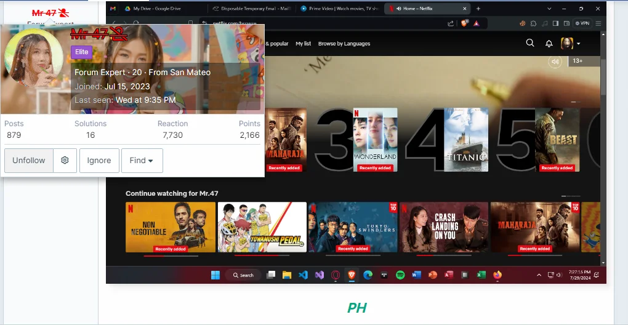Click the Brave Shields lion icon
The height and width of the screenshot is (325, 628).
tap(464, 23)
